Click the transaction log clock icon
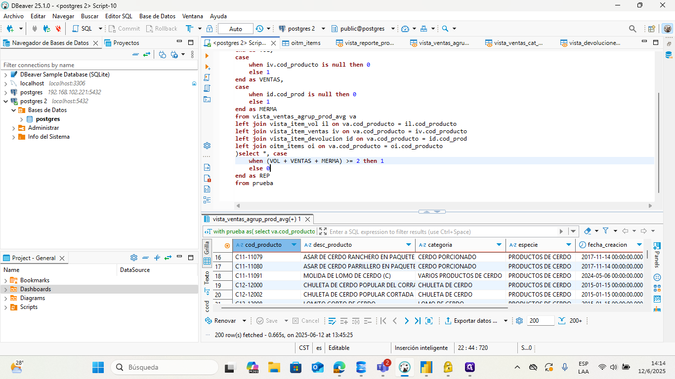The width and height of the screenshot is (675, 379). (259, 29)
